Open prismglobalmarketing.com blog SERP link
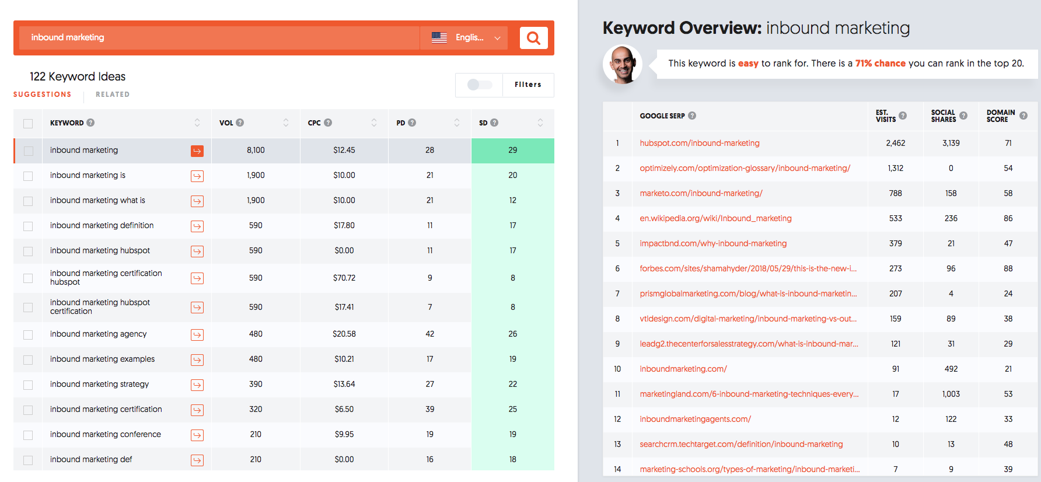This screenshot has height=482, width=1041. point(748,294)
